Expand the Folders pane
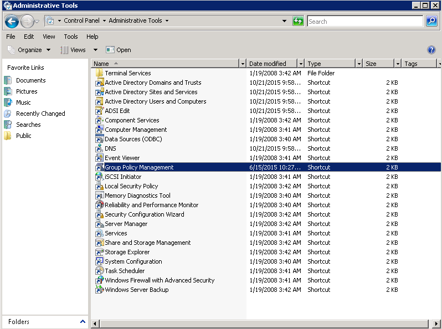The width and height of the screenshot is (442, 329). click(x=83, y=321)
